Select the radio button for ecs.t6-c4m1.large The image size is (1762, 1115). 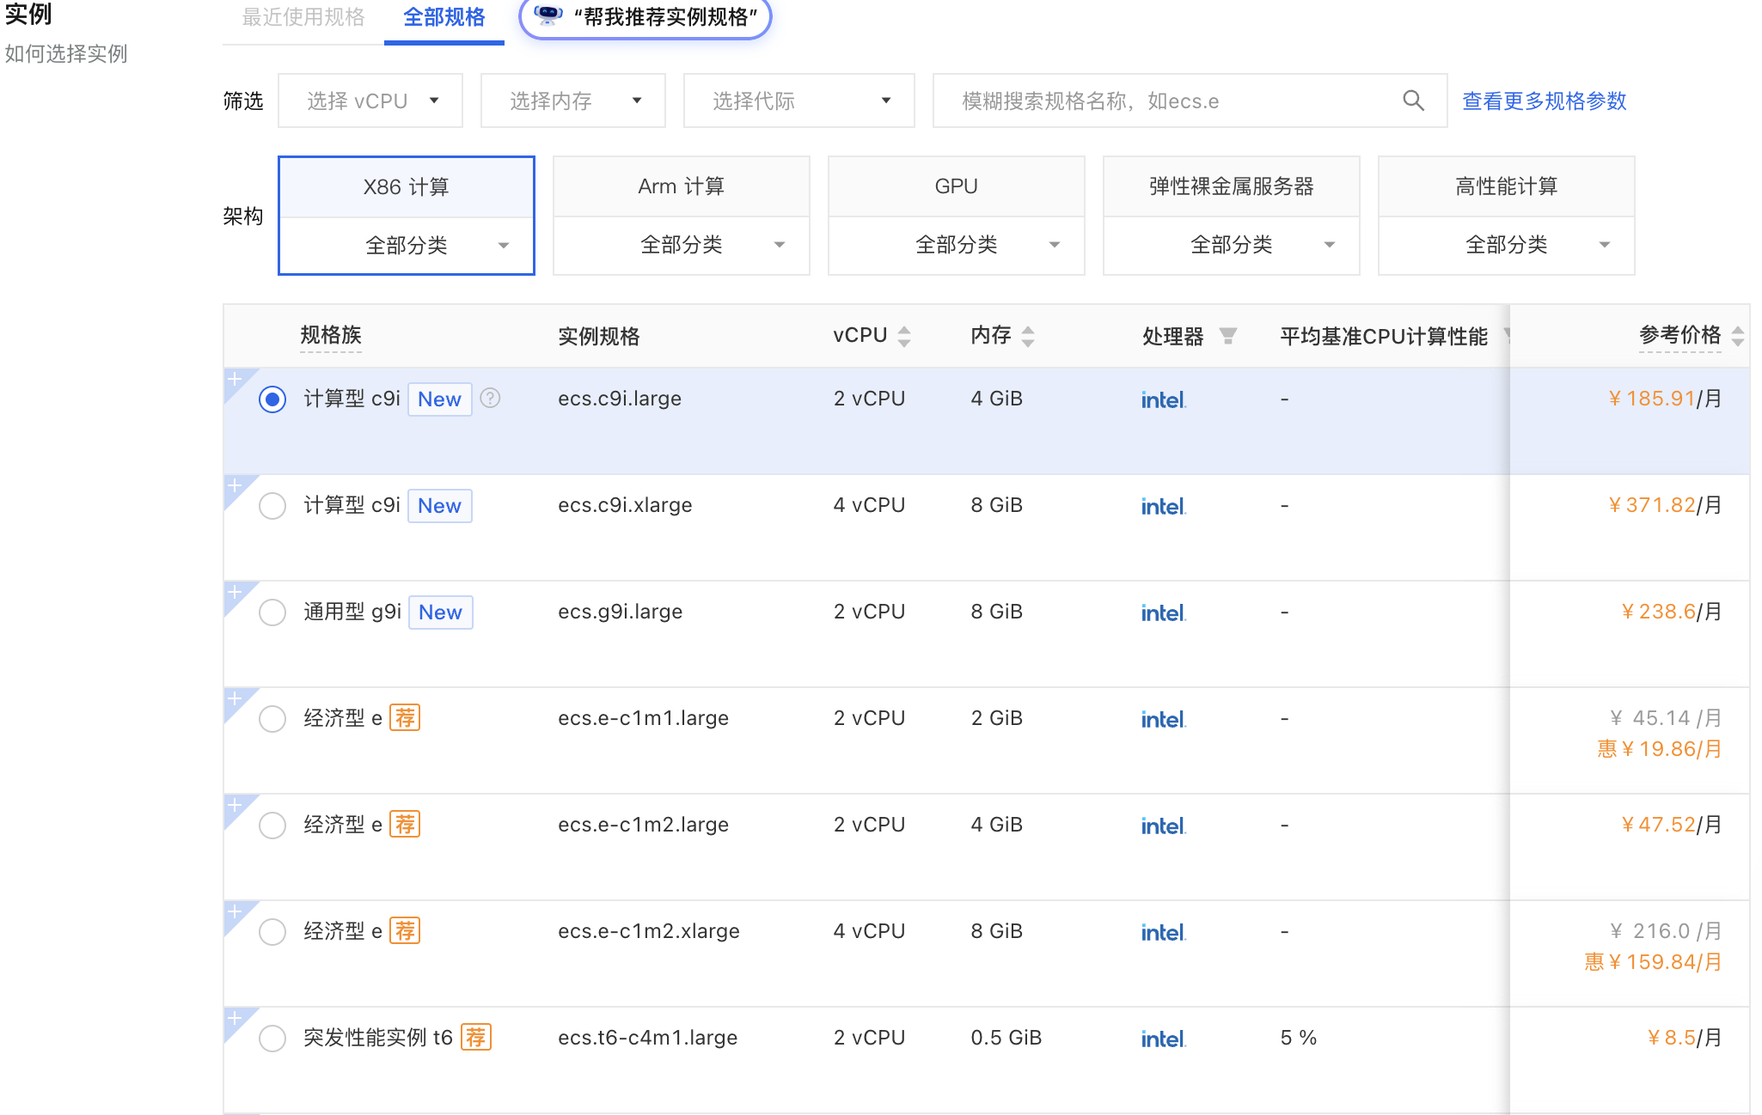coord(272,1038)
